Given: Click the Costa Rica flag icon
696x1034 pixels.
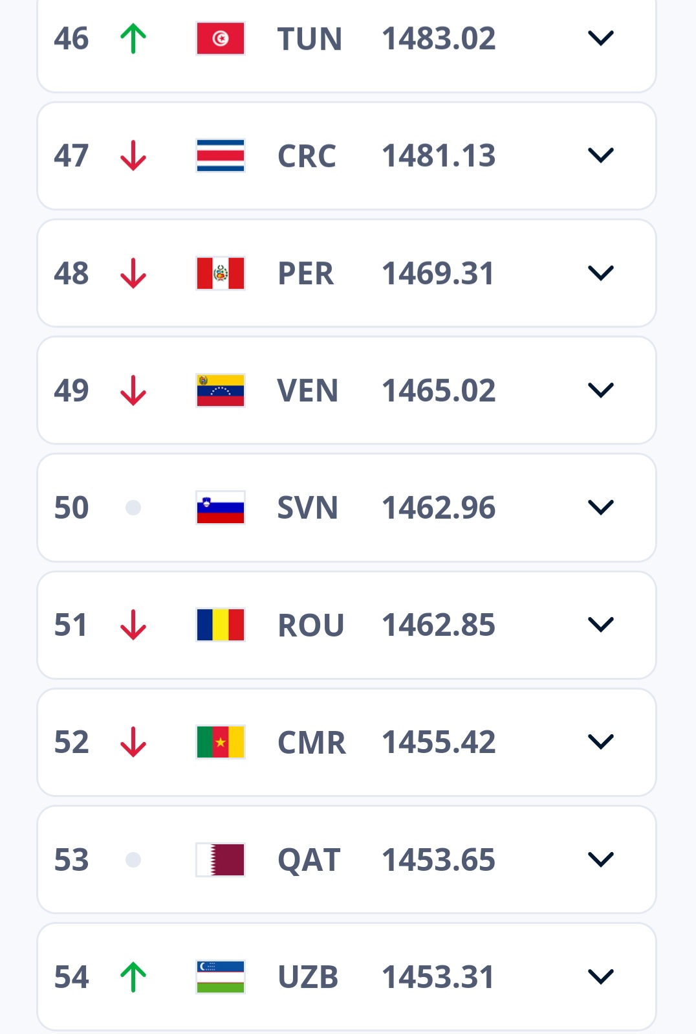Looking at the screenshot, I should tap(221, 155).
